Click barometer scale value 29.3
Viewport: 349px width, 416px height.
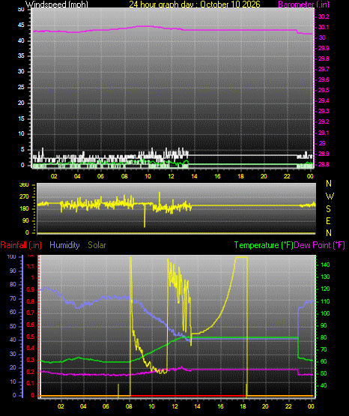(x=324, y=111)
